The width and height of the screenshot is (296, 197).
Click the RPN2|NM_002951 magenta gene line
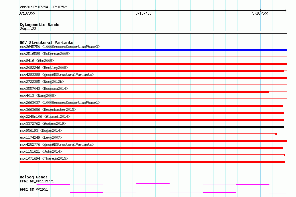[x=153, y=192]
